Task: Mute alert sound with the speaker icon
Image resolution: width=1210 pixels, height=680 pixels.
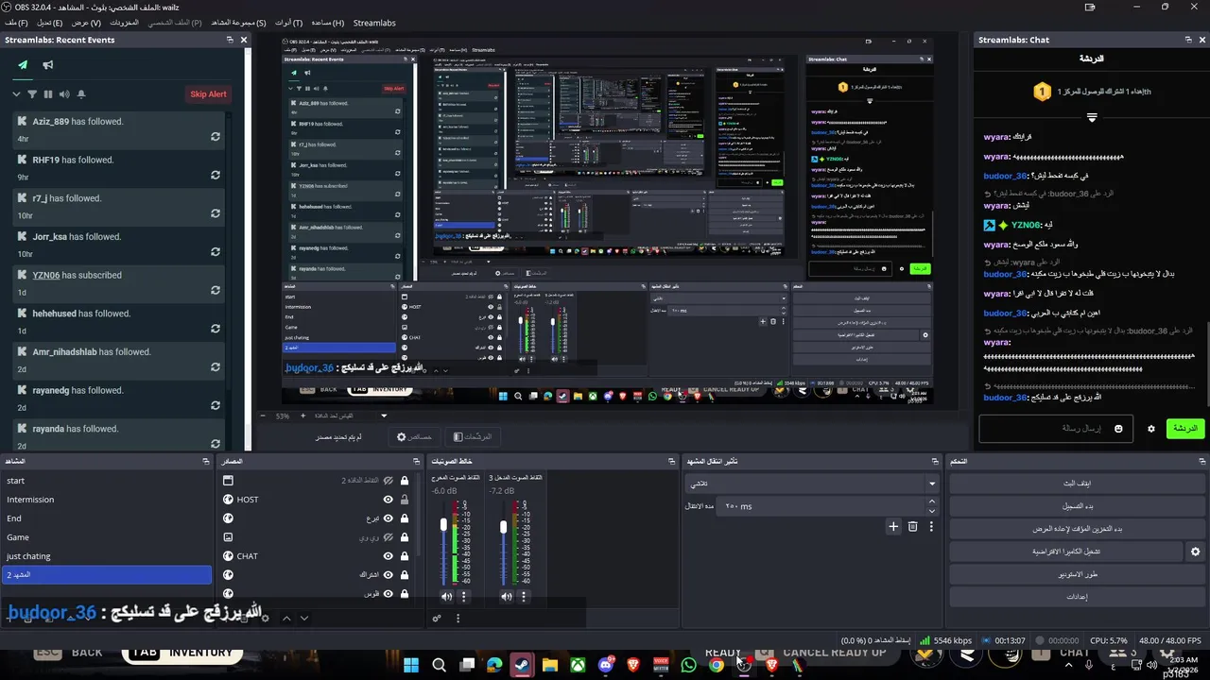Action: coord(64,94)
